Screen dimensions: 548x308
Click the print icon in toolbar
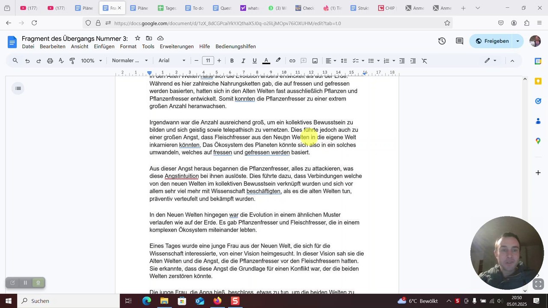(50, 61)
